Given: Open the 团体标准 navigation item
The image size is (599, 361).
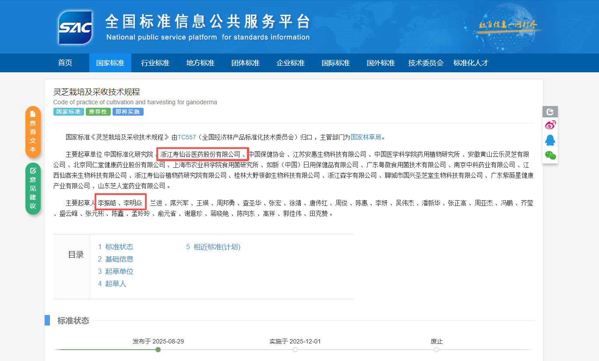Looking at the screenshot, I should (246, 63).
